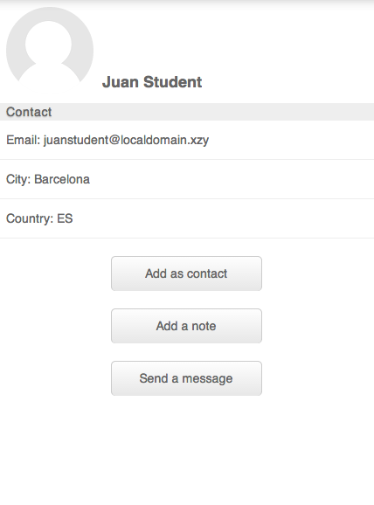Click the ES country code value
Image resolution: width=374 pixels, height=505 pixels.
[x=65, y=218]
